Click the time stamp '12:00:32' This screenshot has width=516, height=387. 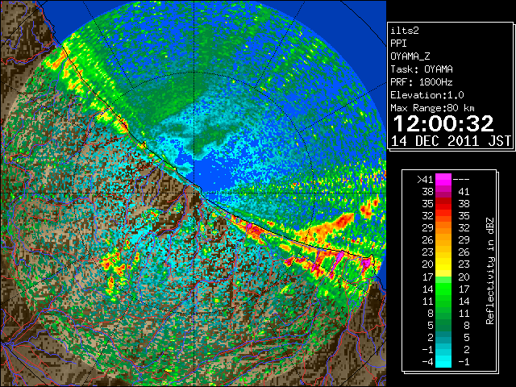(443, 123)
